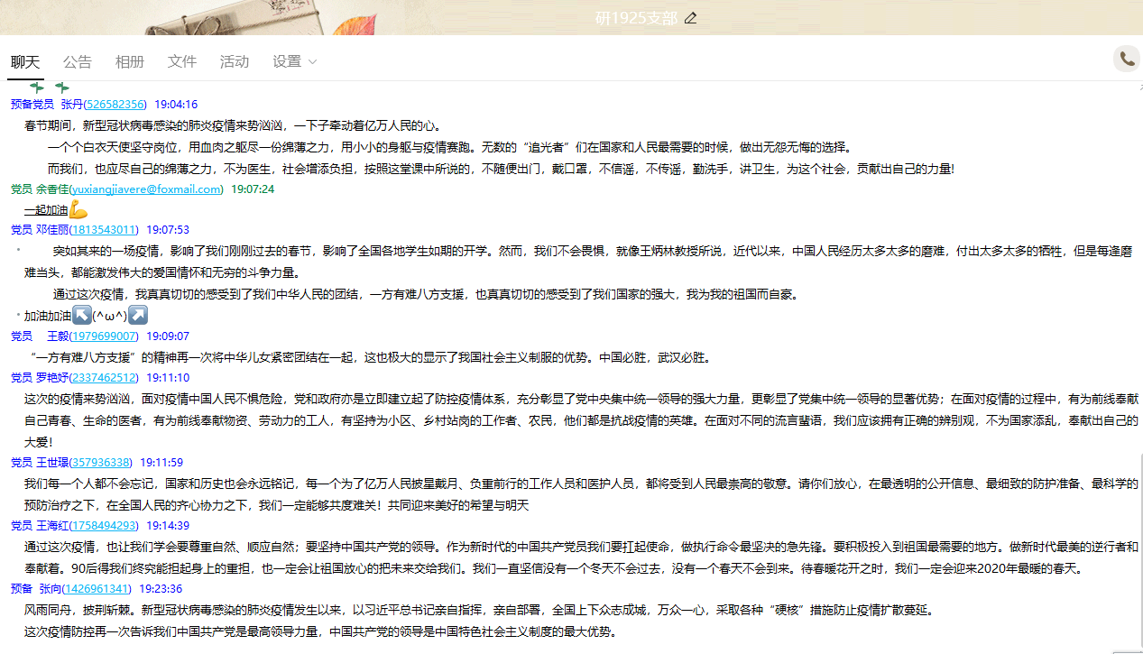Image resolution: width=1143 pixels, height=654 pixels.
Task: Click the up-left arrow emoji after 加油加油
Action: pos(81,316)
